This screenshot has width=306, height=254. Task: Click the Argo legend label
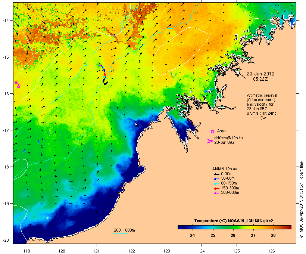point(221,131)
